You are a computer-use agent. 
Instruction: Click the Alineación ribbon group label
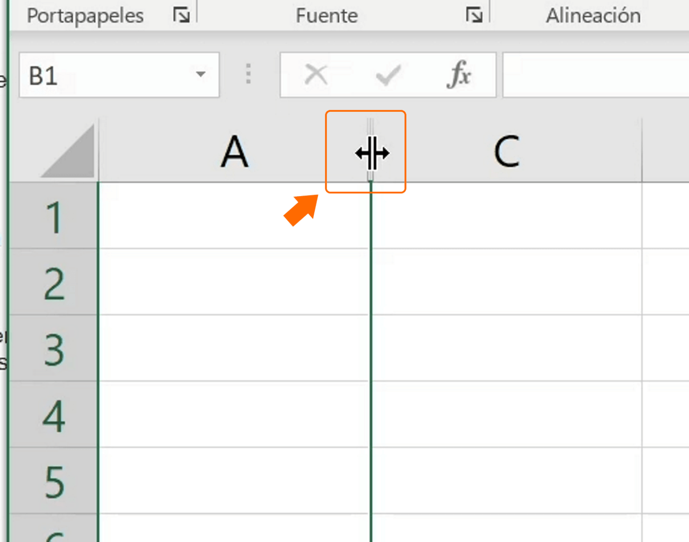(593, 15)
